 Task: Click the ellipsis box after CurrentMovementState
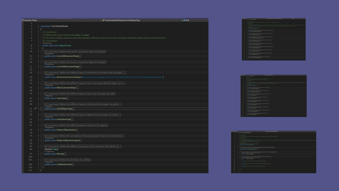80,56
